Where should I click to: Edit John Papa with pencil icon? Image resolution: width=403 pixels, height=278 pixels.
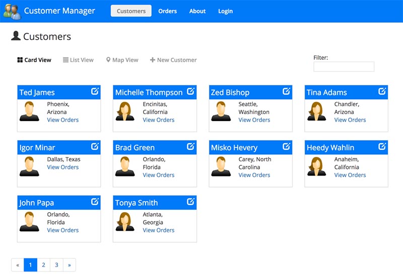[95, 202]
